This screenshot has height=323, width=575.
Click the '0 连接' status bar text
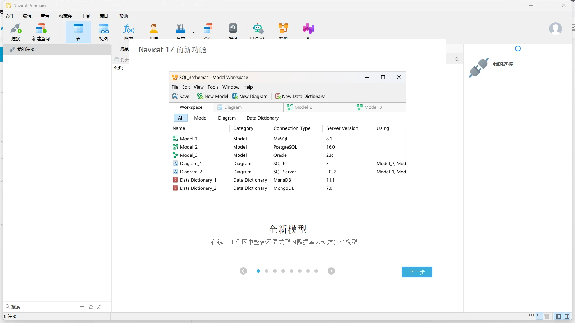tap(10, 316)
